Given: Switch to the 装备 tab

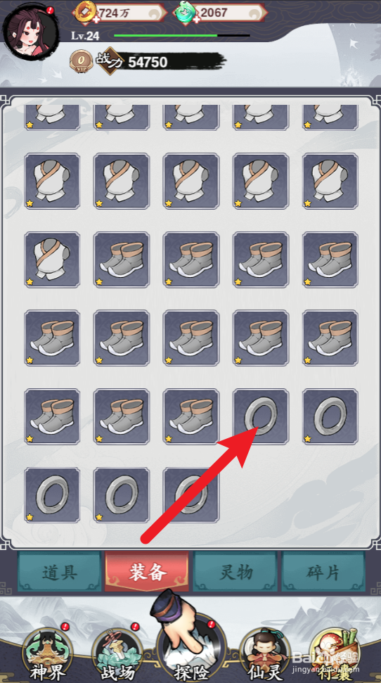Looking at the screenshot, I should tap(147, 571).
